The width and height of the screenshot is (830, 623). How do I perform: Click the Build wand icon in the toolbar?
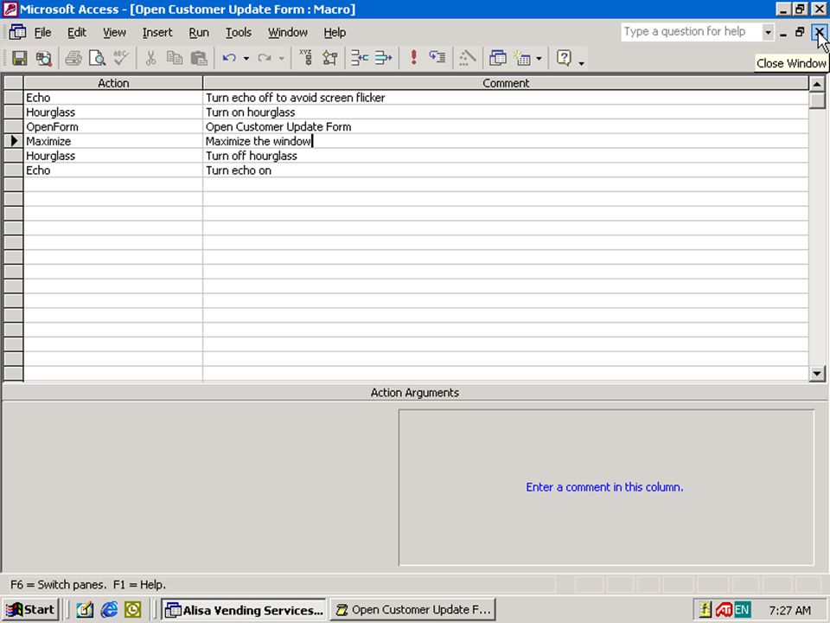(x=468, y=58)
